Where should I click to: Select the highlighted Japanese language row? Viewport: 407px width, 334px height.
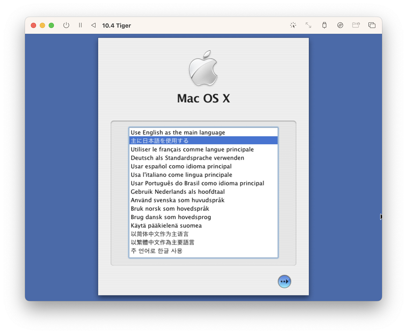(203, 140)
